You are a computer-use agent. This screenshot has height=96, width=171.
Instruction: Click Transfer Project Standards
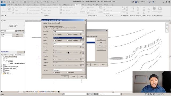click(x=49, y=8)
